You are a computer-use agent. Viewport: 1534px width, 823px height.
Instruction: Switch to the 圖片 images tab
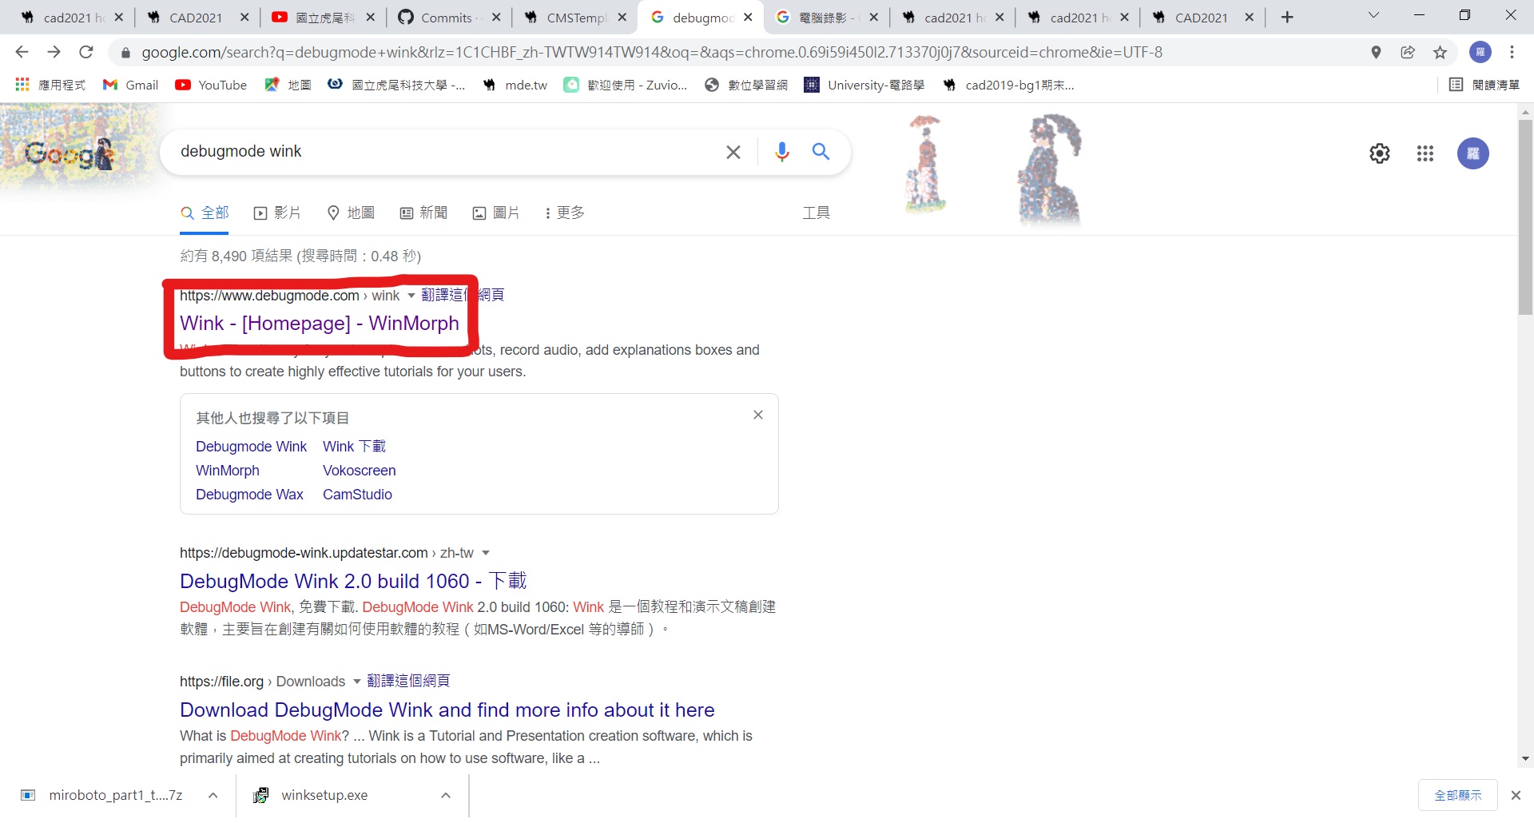click(x=496, y=213)
